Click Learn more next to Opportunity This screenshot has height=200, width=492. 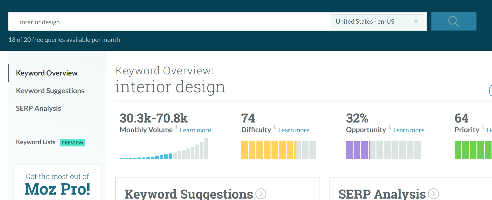(409, 130)
